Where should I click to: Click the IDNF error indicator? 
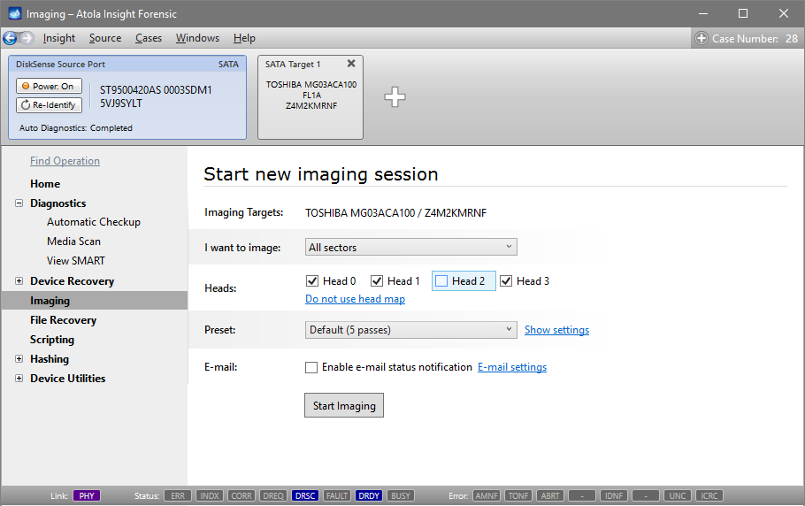pyautogui.click(x=614, y=495)
